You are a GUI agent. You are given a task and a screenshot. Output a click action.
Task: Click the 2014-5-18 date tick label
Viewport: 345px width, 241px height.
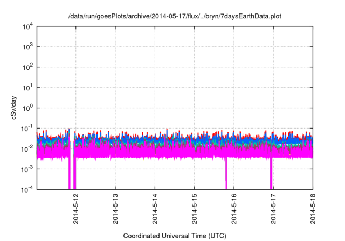tap(313, 209)
